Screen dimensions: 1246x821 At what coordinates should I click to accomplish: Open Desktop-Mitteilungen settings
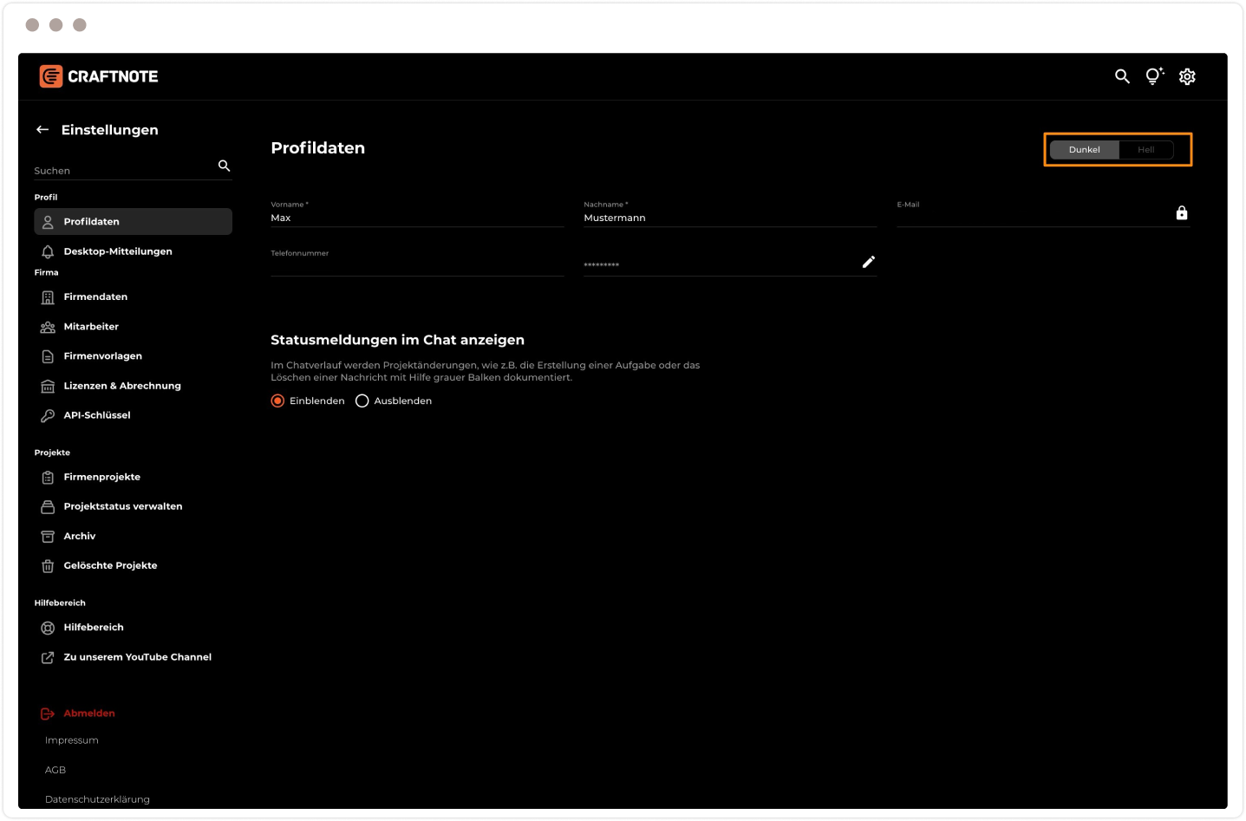click(x=117, y=251)
